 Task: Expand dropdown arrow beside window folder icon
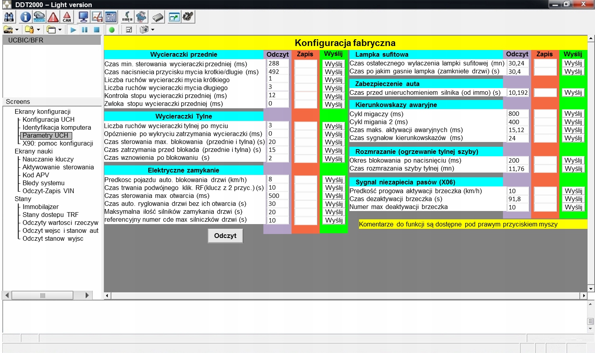(60, 30)
